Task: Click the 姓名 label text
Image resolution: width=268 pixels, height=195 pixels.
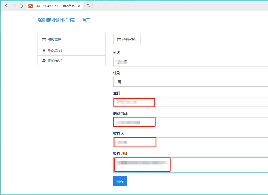Action: (x=117, y=53)
